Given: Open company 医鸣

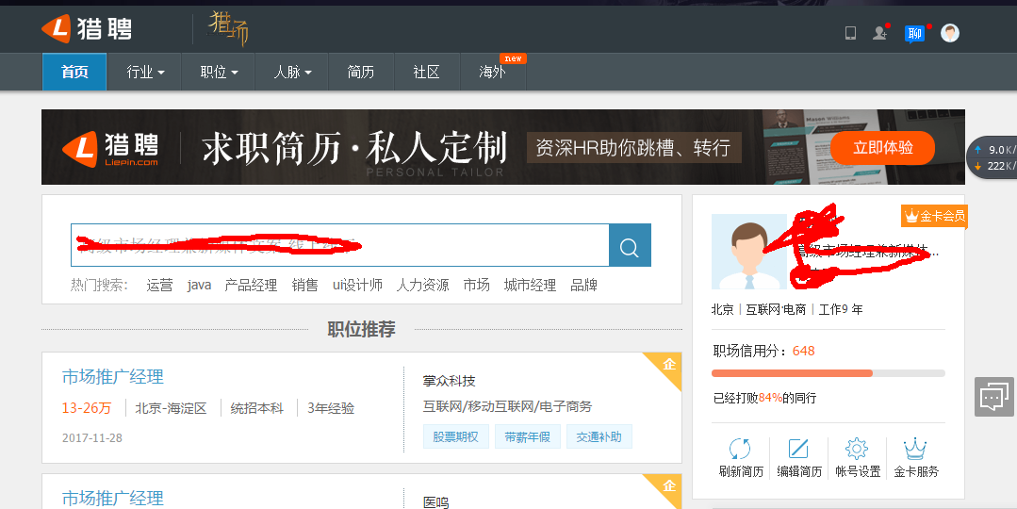Looking at the screenshot, I should click(435, 502).
